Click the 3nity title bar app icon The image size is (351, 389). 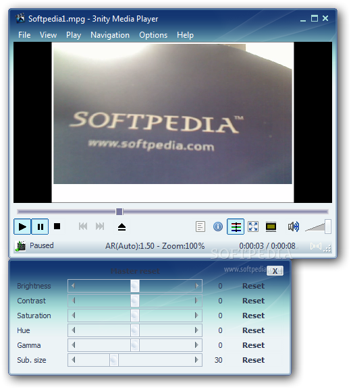point(20,19)
